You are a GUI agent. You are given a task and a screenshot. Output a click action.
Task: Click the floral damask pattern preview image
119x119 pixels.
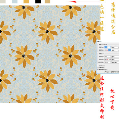pyautogui.click(x=50, y=54)
